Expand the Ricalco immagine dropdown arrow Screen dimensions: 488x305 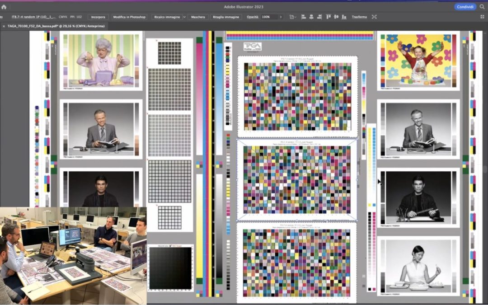click(184, 17)
